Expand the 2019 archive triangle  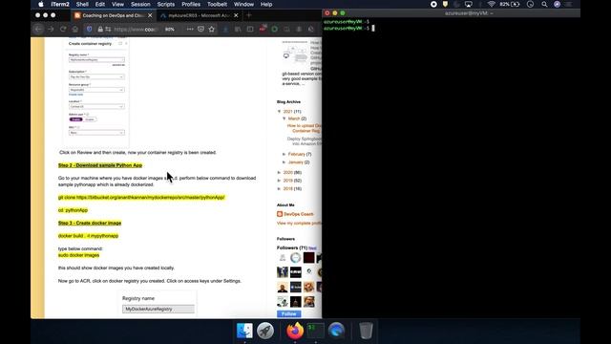click(x=280, y=181)
